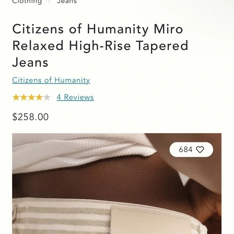Click the 684 favorites count
234x234 pixels.
(186, 150)
